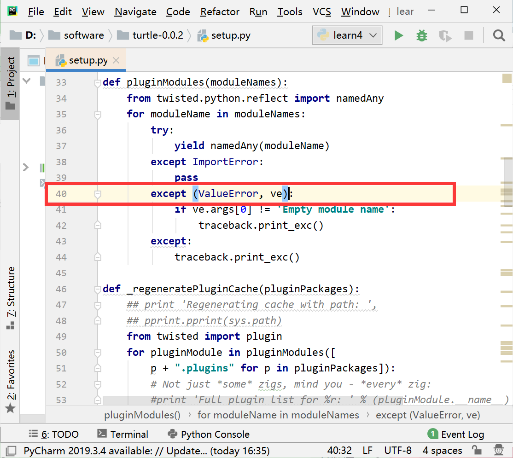
Task: Start debugging with the bug icon
Action: (x=421, y=35)
